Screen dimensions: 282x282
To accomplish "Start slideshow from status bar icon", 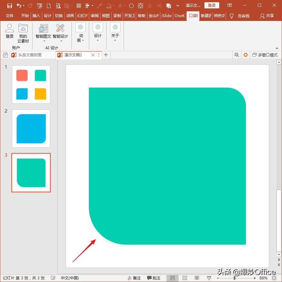I will [209, 278].
